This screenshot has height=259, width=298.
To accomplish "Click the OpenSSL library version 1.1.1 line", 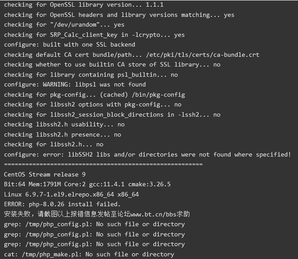I will (x=84, y=5).
